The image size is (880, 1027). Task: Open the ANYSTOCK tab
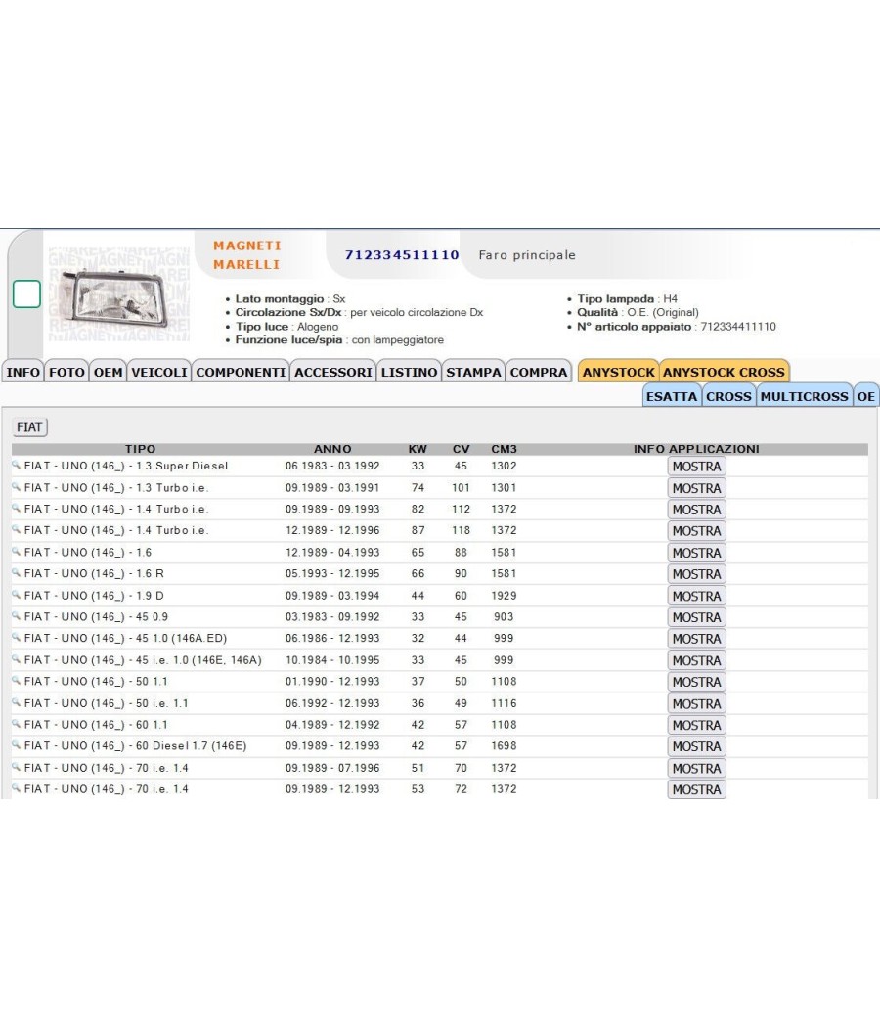tap(619, 372)
